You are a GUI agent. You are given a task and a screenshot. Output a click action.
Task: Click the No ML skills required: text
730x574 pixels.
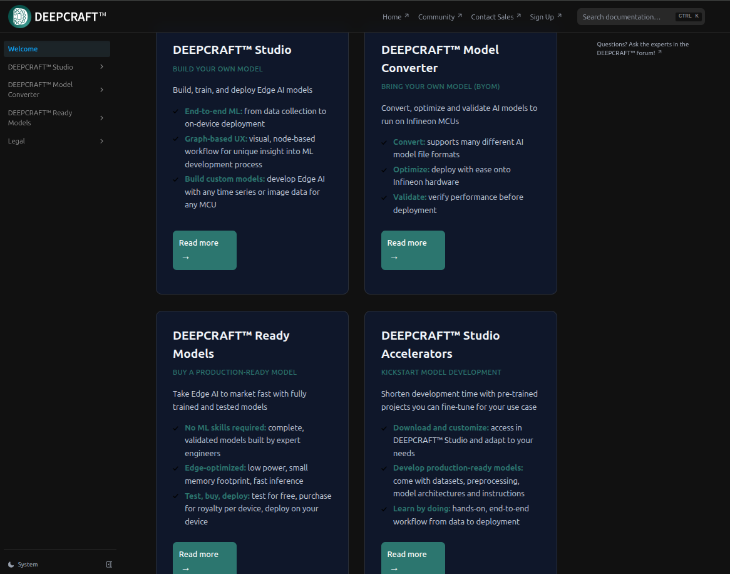[x=225, y=428]
